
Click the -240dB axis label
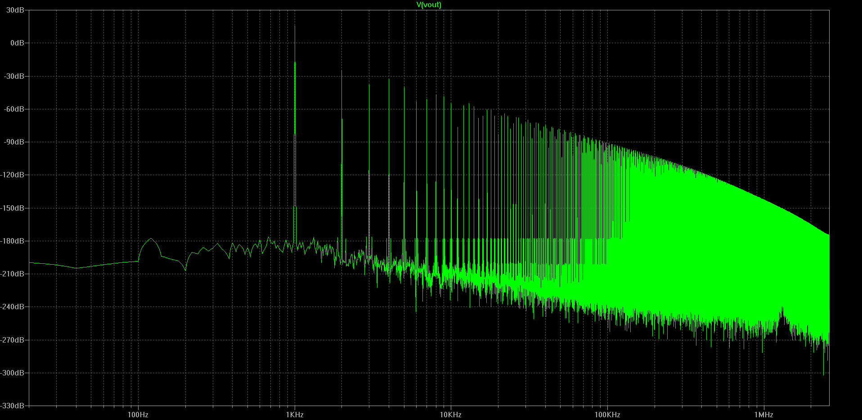click(x=13, y=307)
